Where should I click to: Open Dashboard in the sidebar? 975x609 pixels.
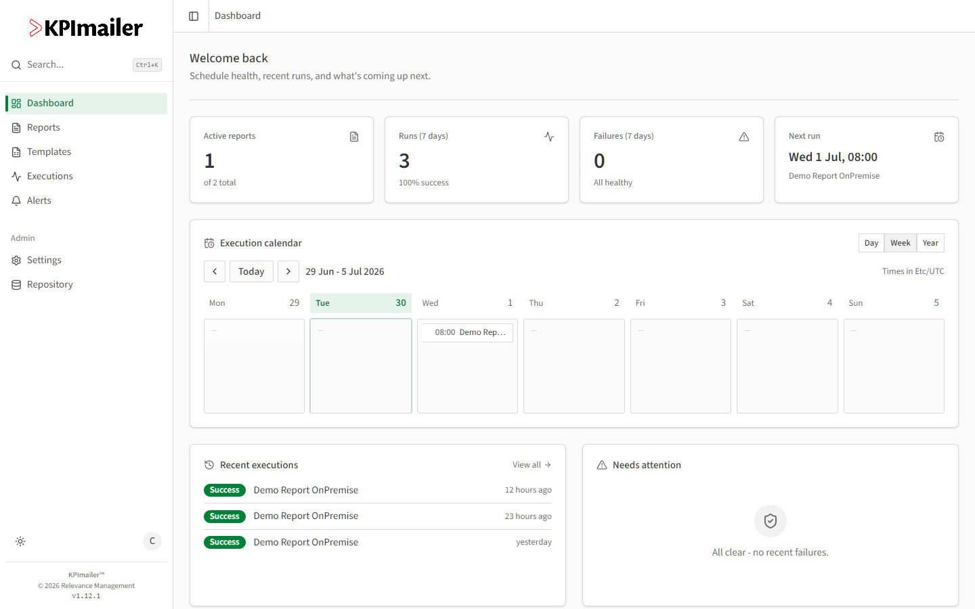(86, 104)
